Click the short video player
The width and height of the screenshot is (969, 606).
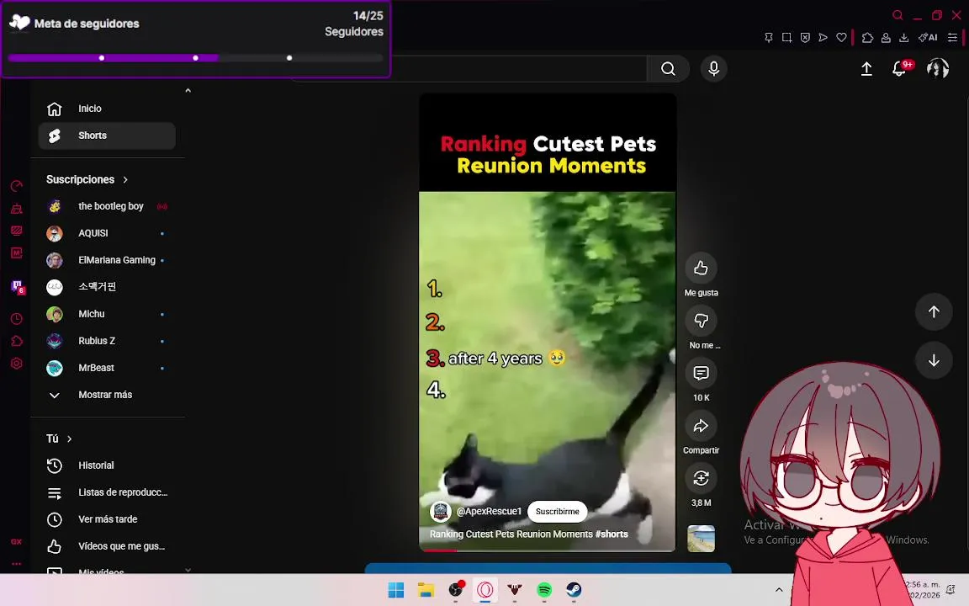tap(547, 322)
